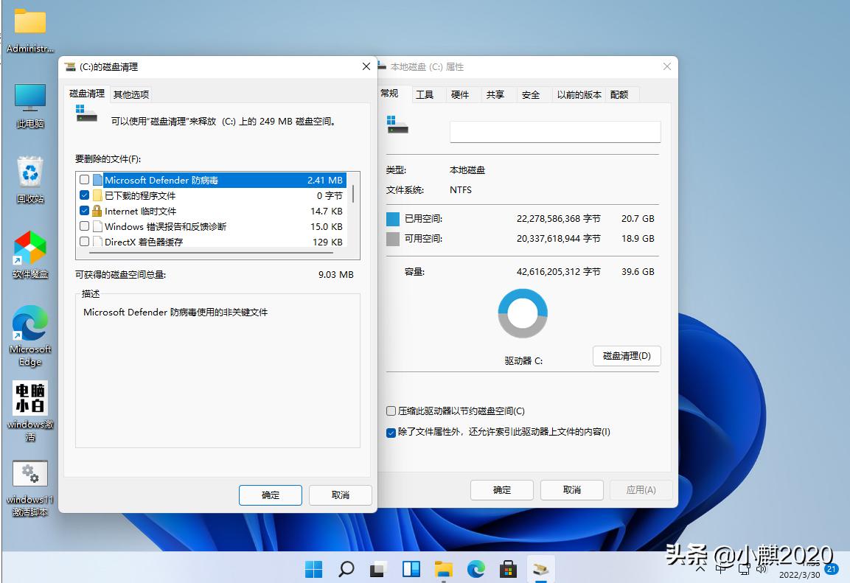Open the 工具 tab in drive properties
Screen dimensions: 850x583
[426, 94]
